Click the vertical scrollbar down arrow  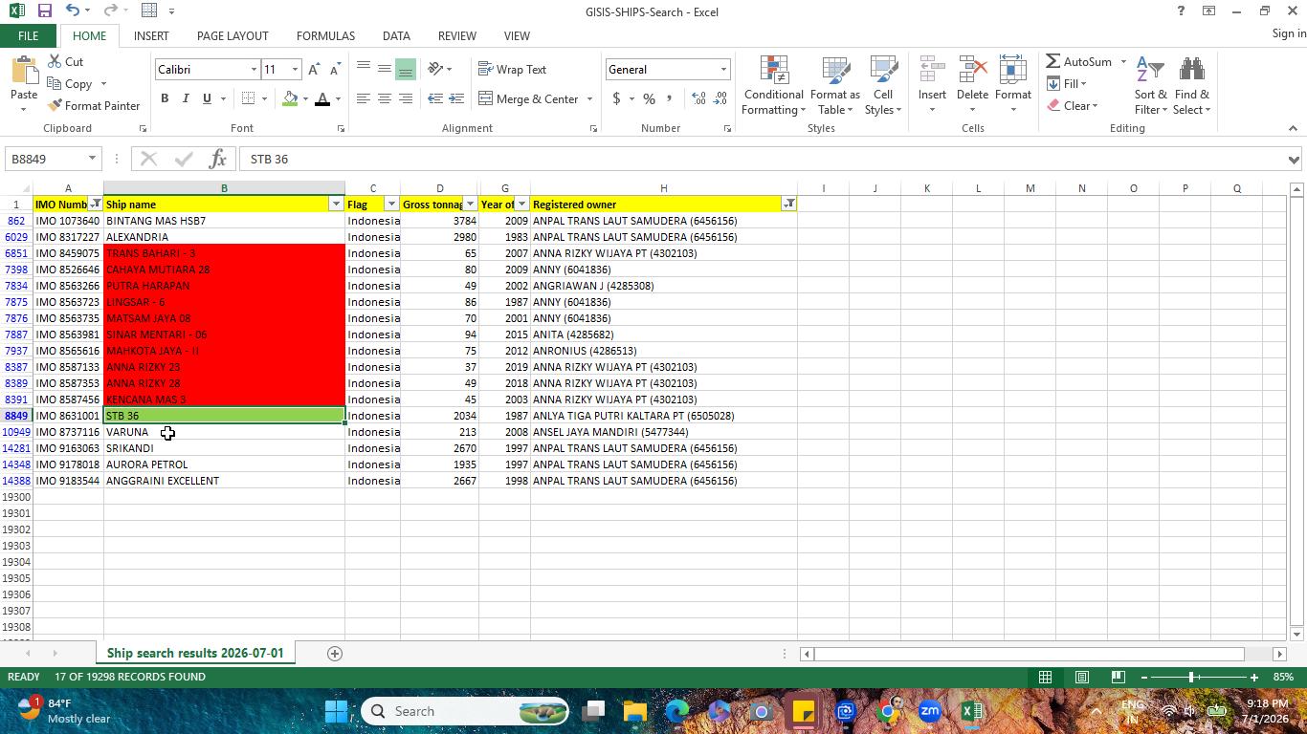click(x=1297, y=635)
